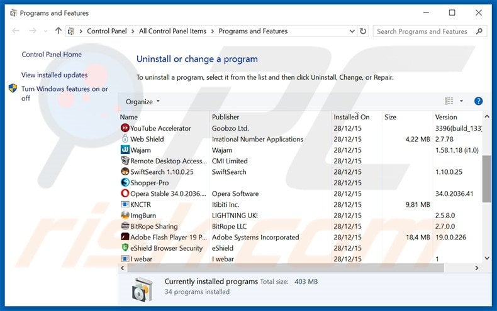Click the back navigation arrow
The height and width of the screenshot is (311, 497).
[16, 31]
